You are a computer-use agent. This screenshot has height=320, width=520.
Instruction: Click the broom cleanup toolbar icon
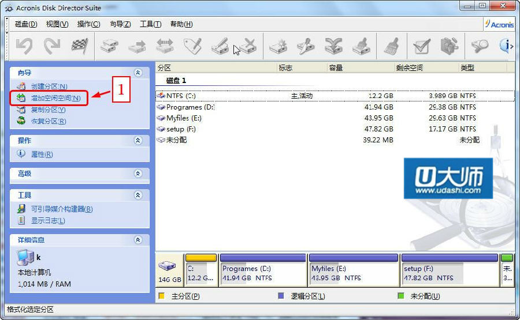click(x=391, y=46)
